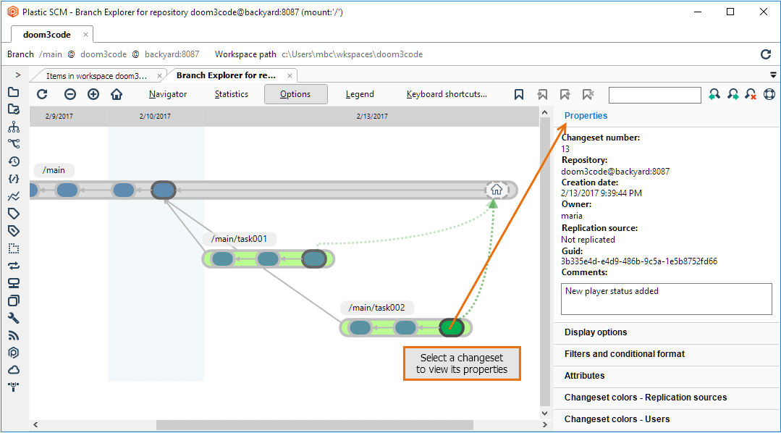Click the bookmark icon in the toolbar
Image resolution: width=781 pixels, height=433 pixels.
point(519,94)
